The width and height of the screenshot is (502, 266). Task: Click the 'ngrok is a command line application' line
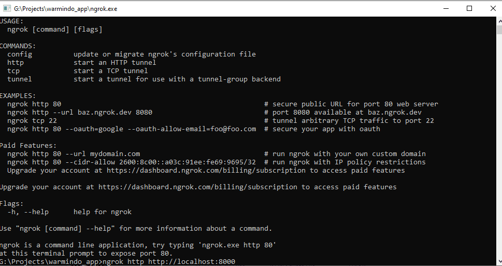coord(138,245)
